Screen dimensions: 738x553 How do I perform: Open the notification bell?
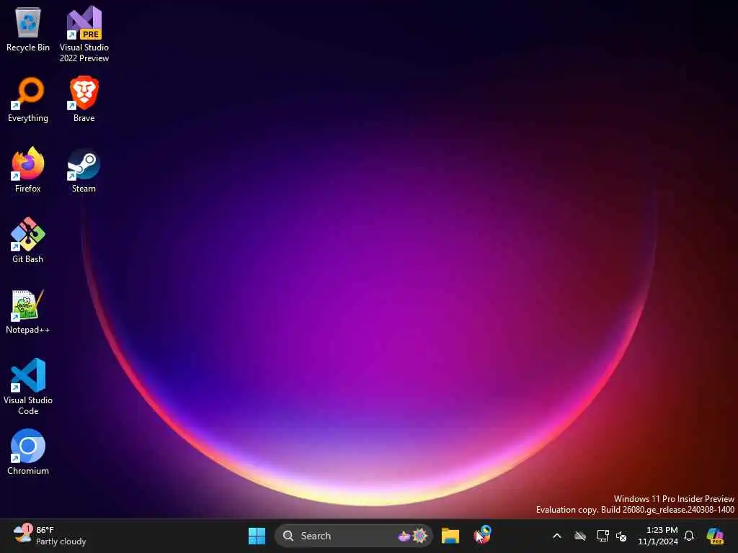click(689, 536)
